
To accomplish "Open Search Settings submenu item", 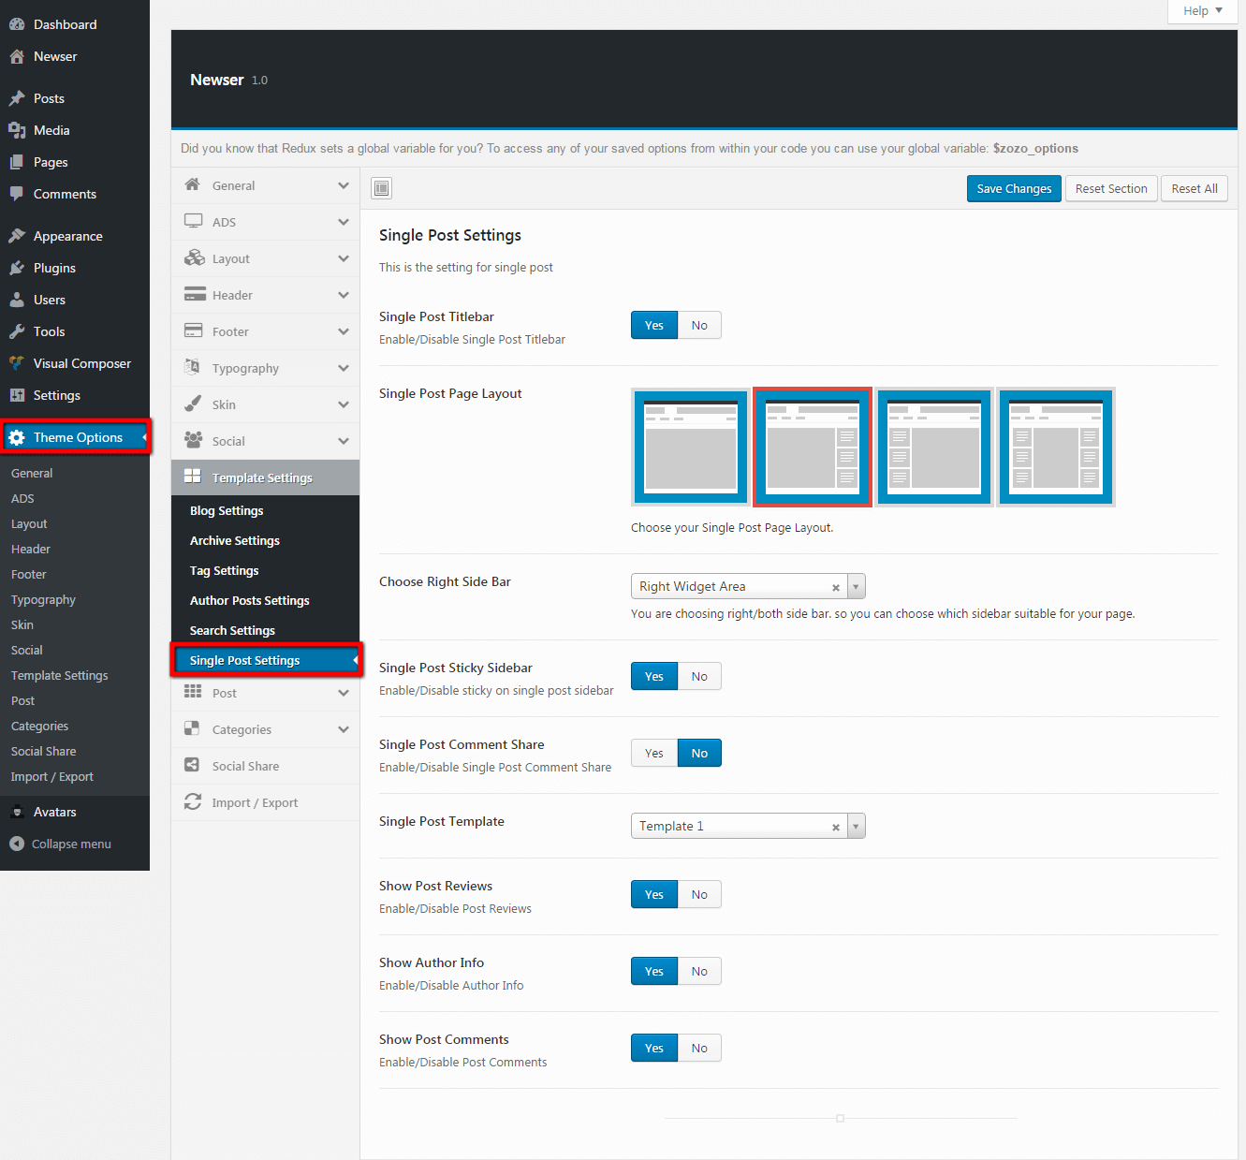I will click(x=265, y=630).
